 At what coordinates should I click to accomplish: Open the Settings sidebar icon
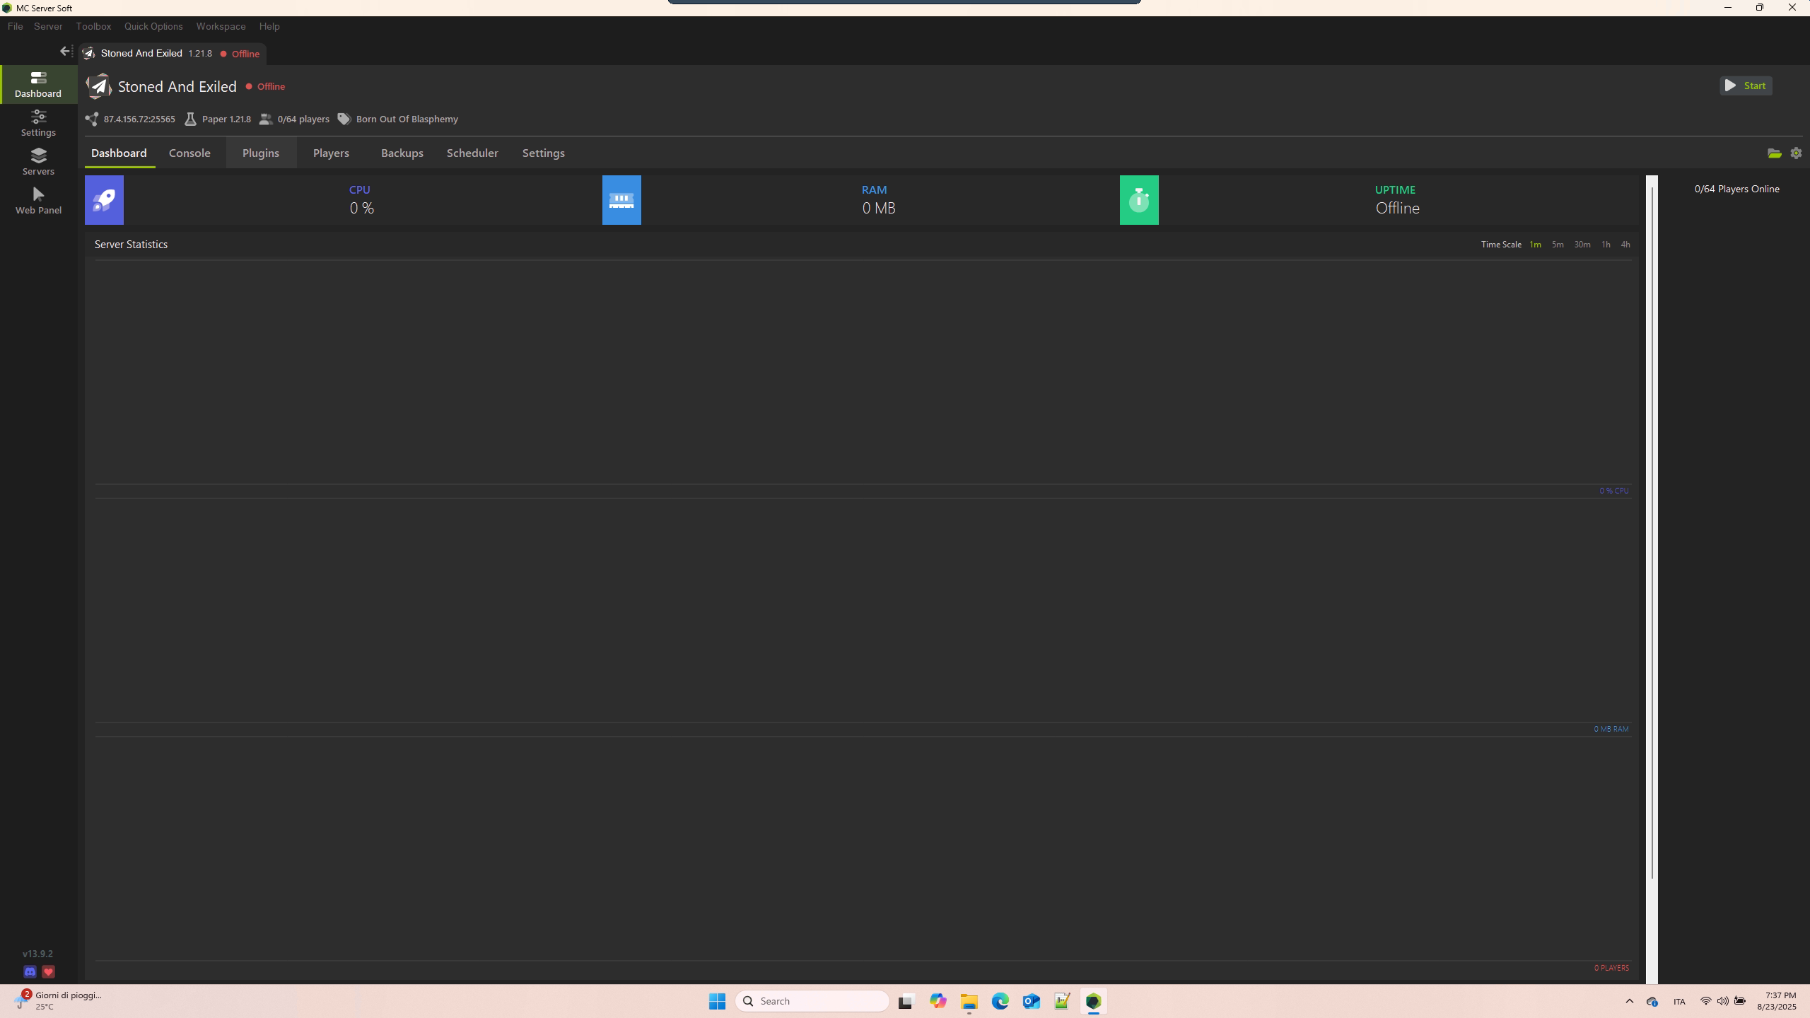(x=38, y=123)
